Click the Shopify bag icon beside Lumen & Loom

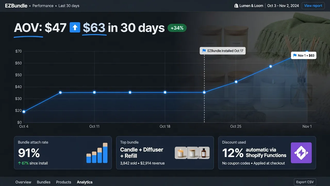[x=236, y=6]
